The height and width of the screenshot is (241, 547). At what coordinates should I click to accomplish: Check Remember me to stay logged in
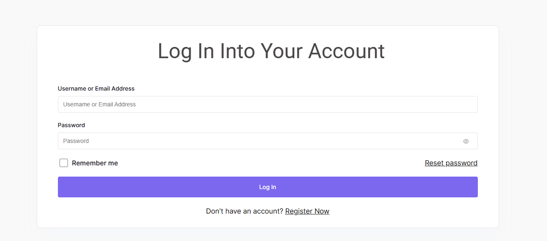pos(63,163)
